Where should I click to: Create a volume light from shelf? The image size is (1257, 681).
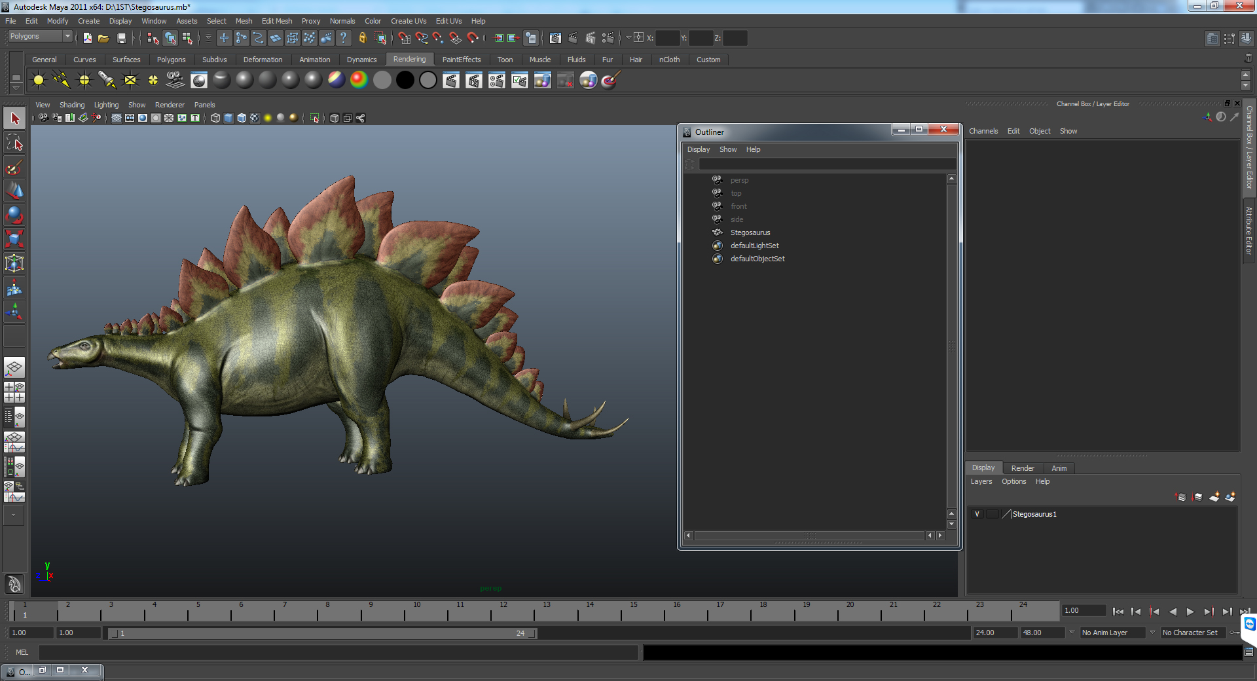point(153,81)
